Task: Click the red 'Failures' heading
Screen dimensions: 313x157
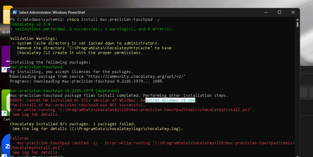Action: pyautogui.click(x=19, y=138)
